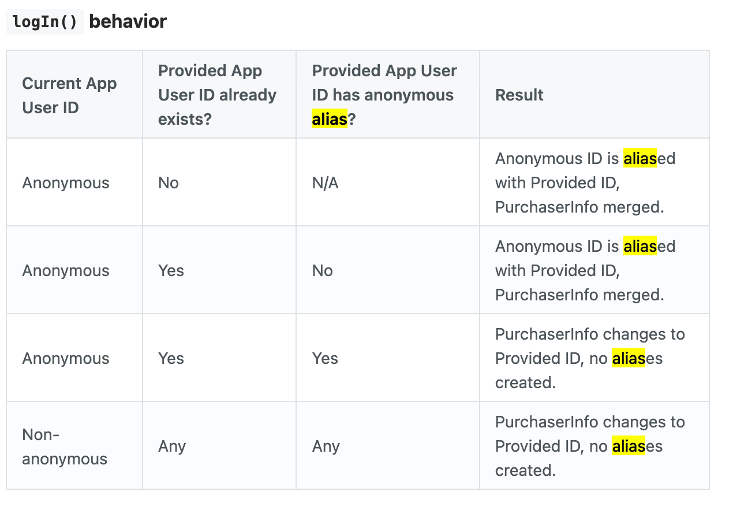Click the highlighted 'alias' in column header
The height and width of the screenshot is (506, 733).
click(x=330, y=120)
